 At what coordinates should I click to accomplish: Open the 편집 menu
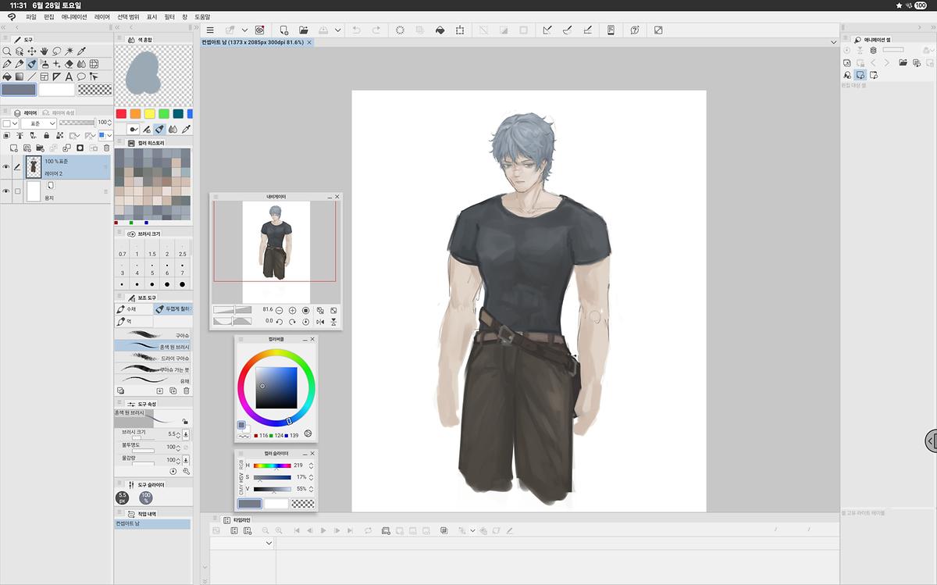[x=49, y=16]
